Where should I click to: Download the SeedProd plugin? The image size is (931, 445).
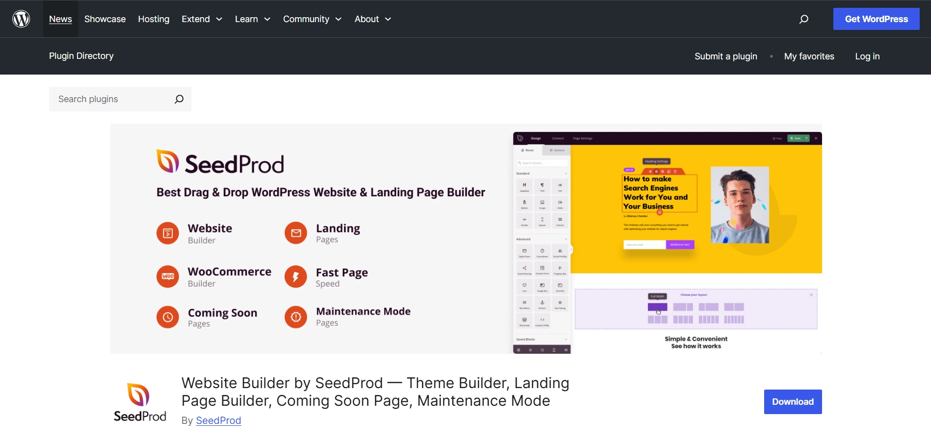tap(793, 402)
